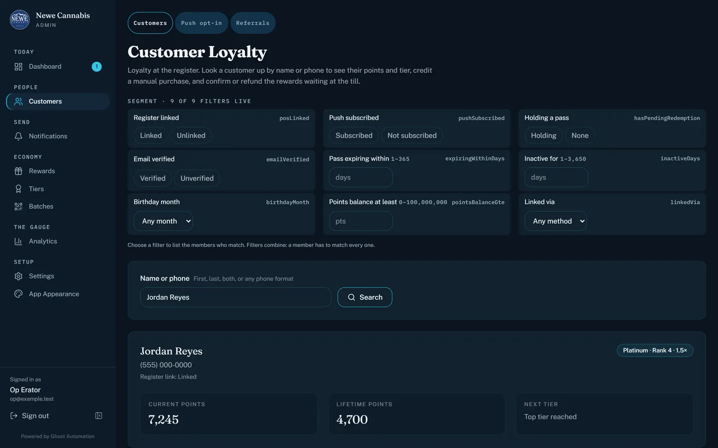Screen dimensions: 718x448
Task: Toggle the Linked register filter
Action: 151,135
